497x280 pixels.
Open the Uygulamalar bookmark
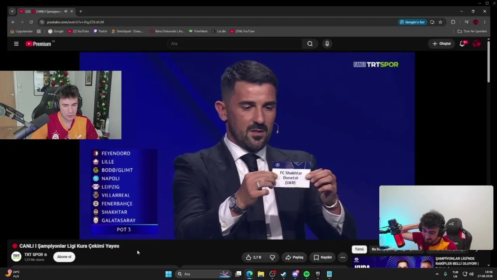(x=21, y=31)
